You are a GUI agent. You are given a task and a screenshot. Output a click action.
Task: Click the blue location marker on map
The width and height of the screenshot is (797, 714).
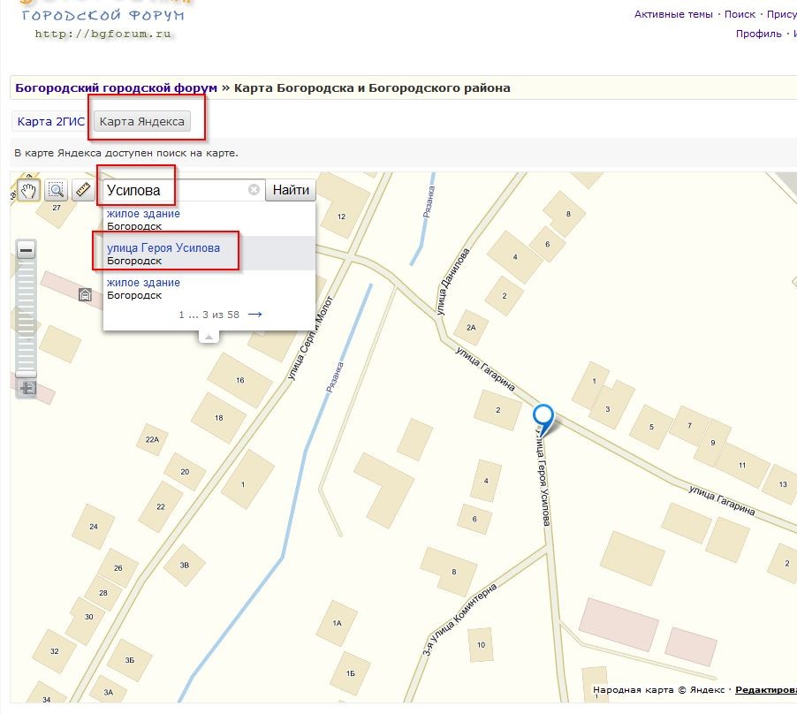[x=543, y=417]
